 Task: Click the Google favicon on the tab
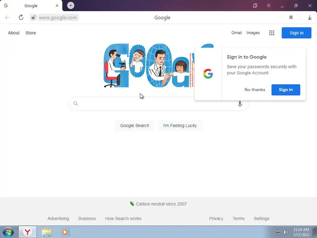point(6,6)
